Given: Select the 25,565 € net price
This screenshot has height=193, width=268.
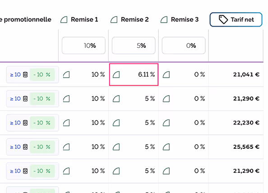Looking at the screenshot, I should pos(246,147).
